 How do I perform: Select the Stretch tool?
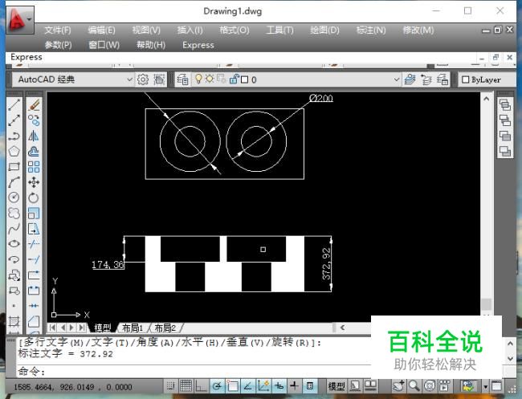(34, 229)
